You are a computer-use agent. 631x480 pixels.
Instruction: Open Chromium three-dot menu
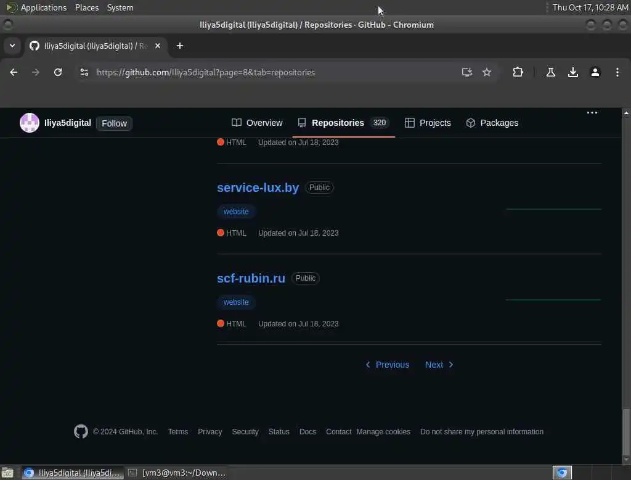[x=617, y=72]
